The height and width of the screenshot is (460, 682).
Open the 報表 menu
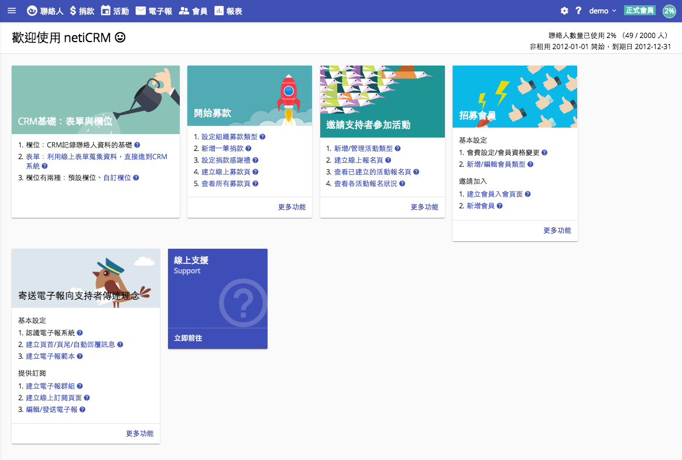[x=228, y=11]
